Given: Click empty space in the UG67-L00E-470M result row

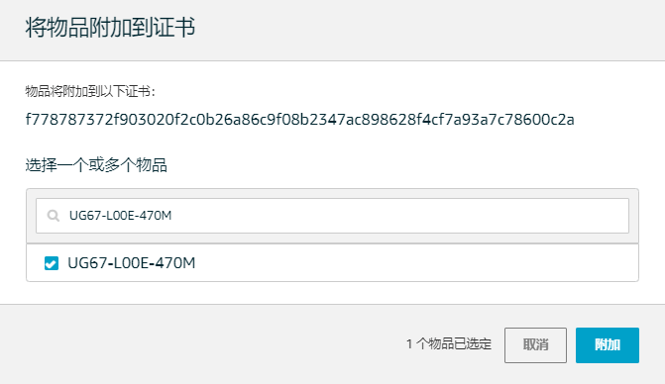Looking at the screenshot, I should click(x=415, y=263).
